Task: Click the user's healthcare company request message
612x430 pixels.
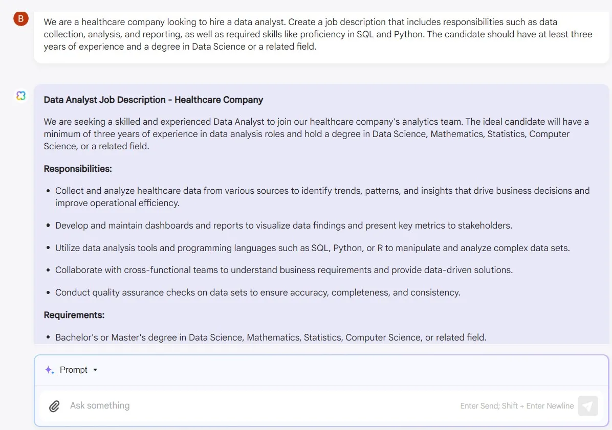Action: coord(318,34)
